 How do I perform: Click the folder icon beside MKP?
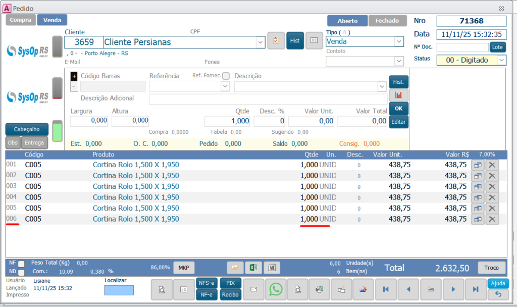pyautogui.click(x=235, y=268)
